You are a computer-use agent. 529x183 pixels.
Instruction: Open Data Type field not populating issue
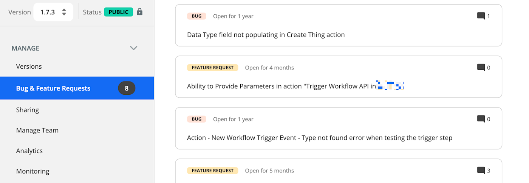point(266,35)
